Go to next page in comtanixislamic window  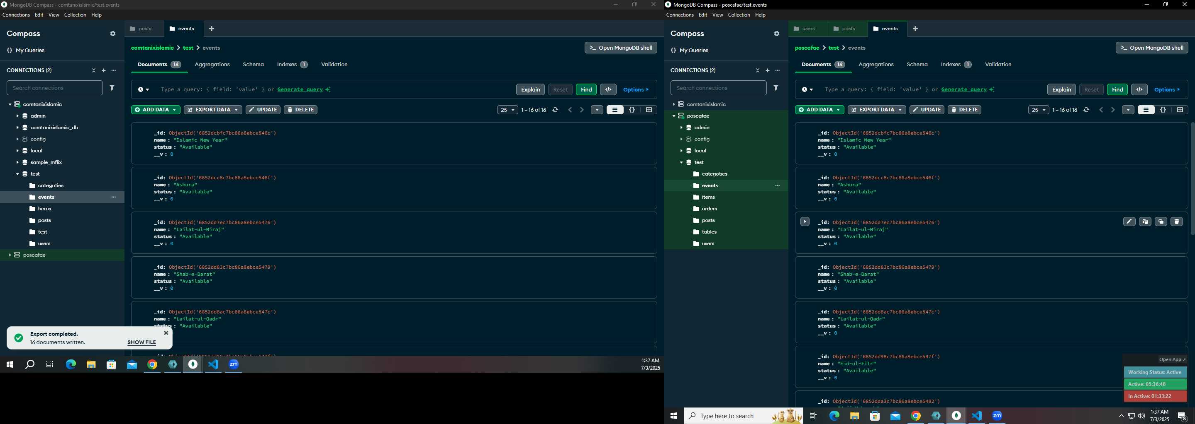582,110
